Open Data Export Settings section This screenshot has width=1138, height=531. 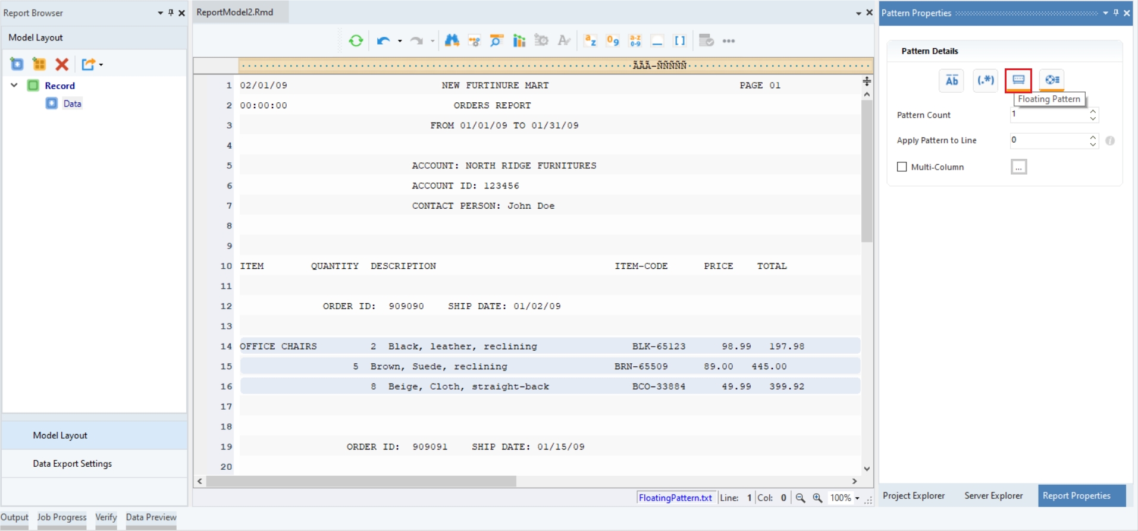pyautogui.click(x=72, y=464)
